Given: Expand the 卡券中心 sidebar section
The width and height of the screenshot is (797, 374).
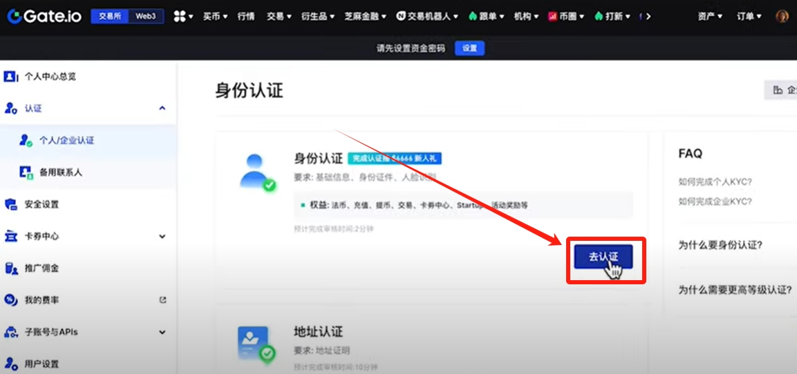Looking at the screenshot, I should (x=162, y=236).
